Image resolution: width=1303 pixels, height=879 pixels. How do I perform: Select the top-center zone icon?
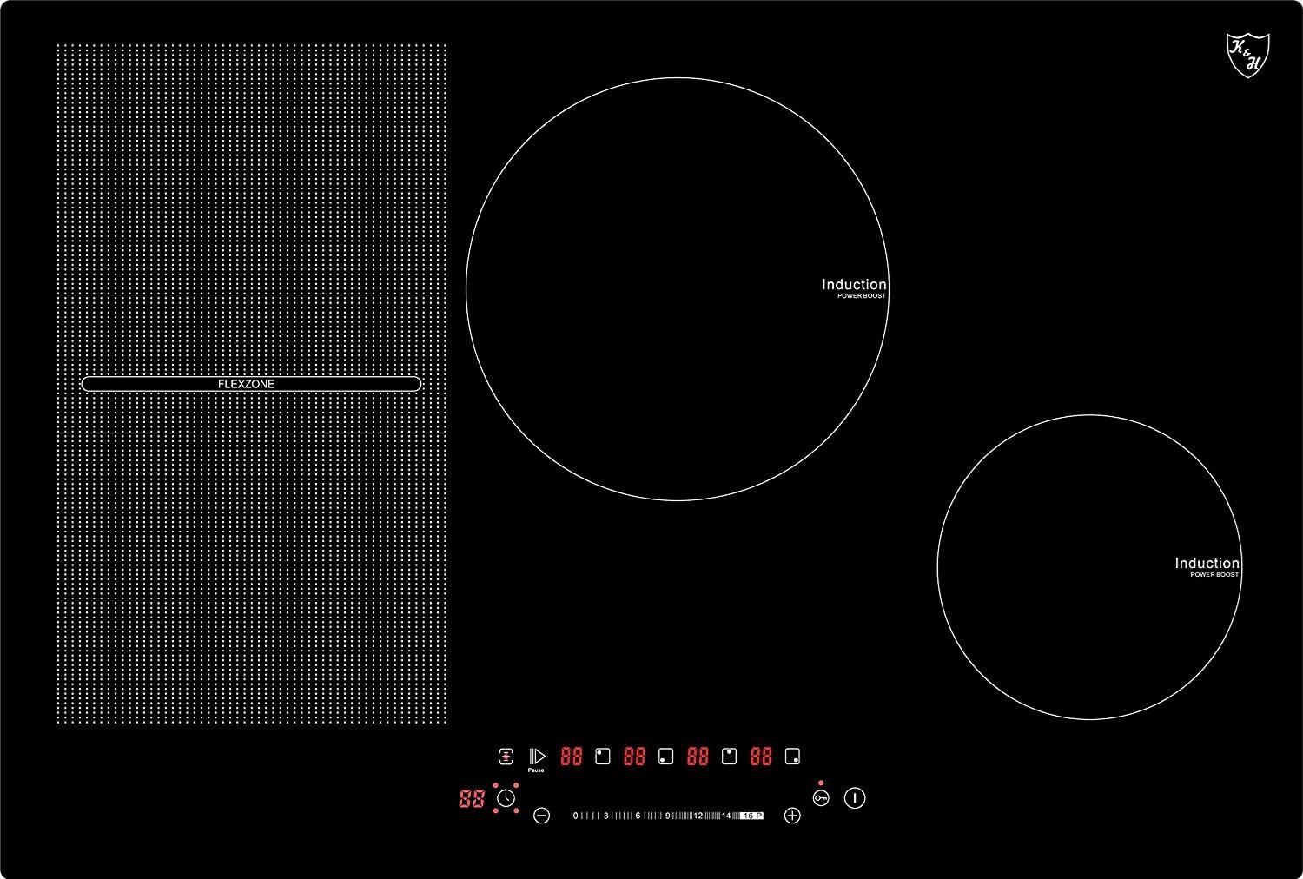729,757
